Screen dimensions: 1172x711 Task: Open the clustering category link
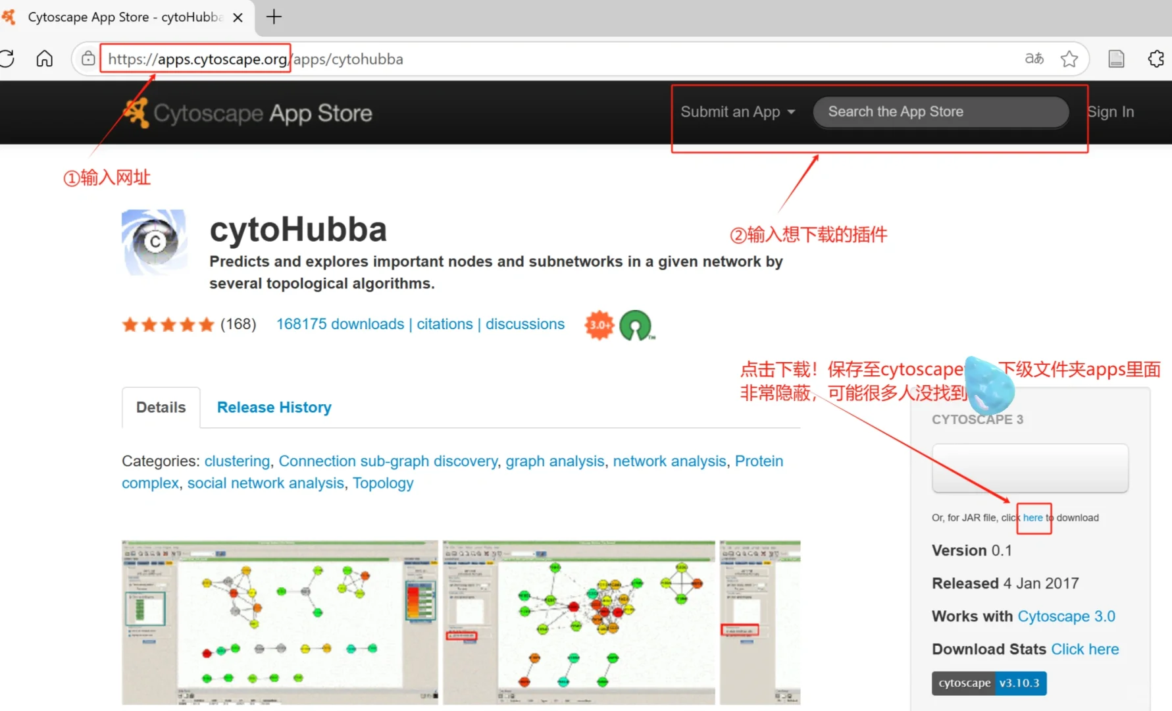tap(237, 461)
